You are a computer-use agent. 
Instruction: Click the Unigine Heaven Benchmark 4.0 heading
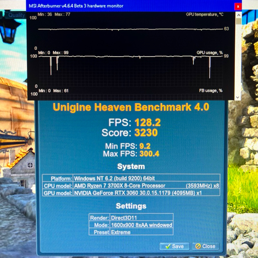[131, 107]
